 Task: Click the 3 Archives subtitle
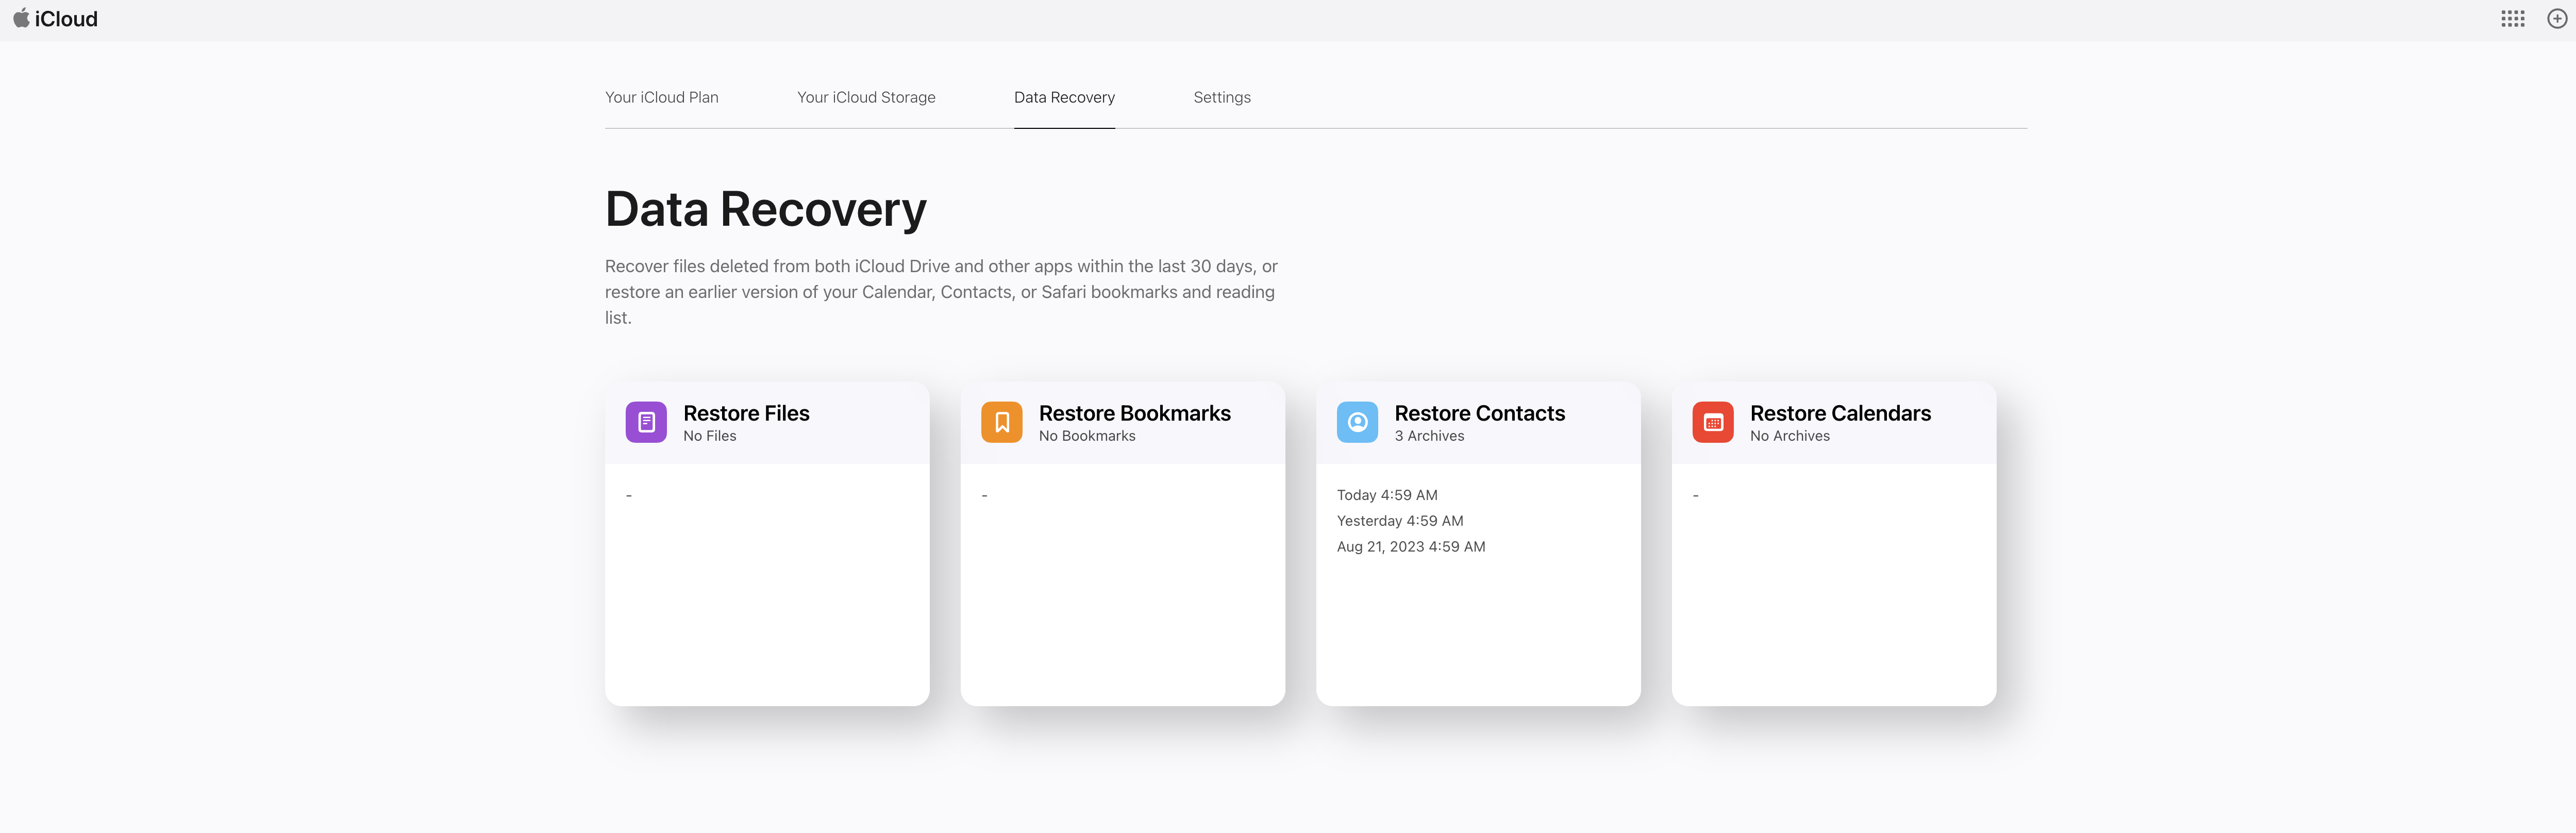click(x=1429, y=436)
